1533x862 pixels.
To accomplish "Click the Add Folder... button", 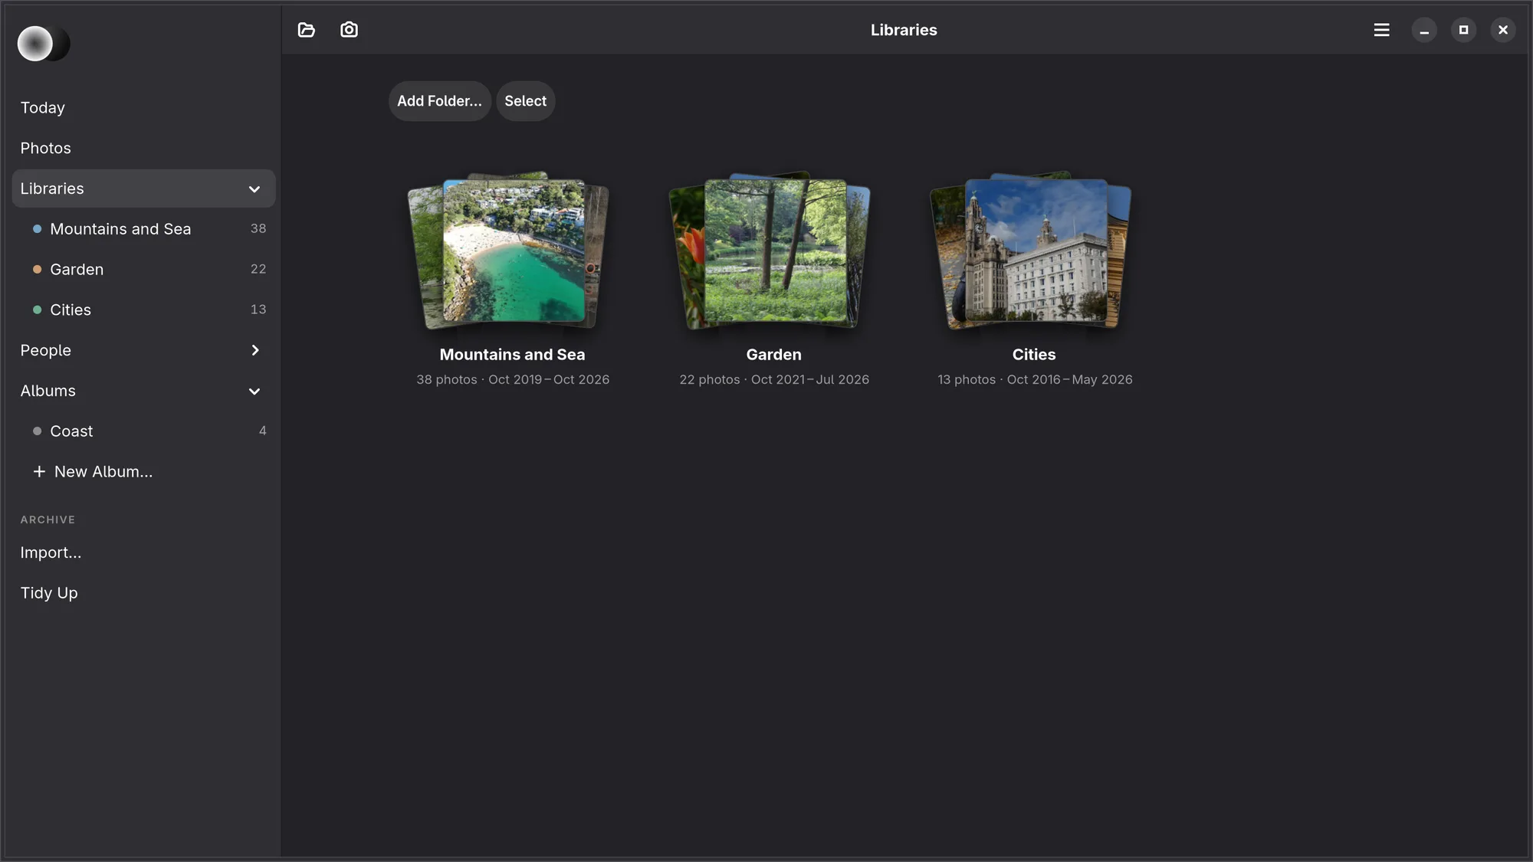I will [x=439, y=101].
